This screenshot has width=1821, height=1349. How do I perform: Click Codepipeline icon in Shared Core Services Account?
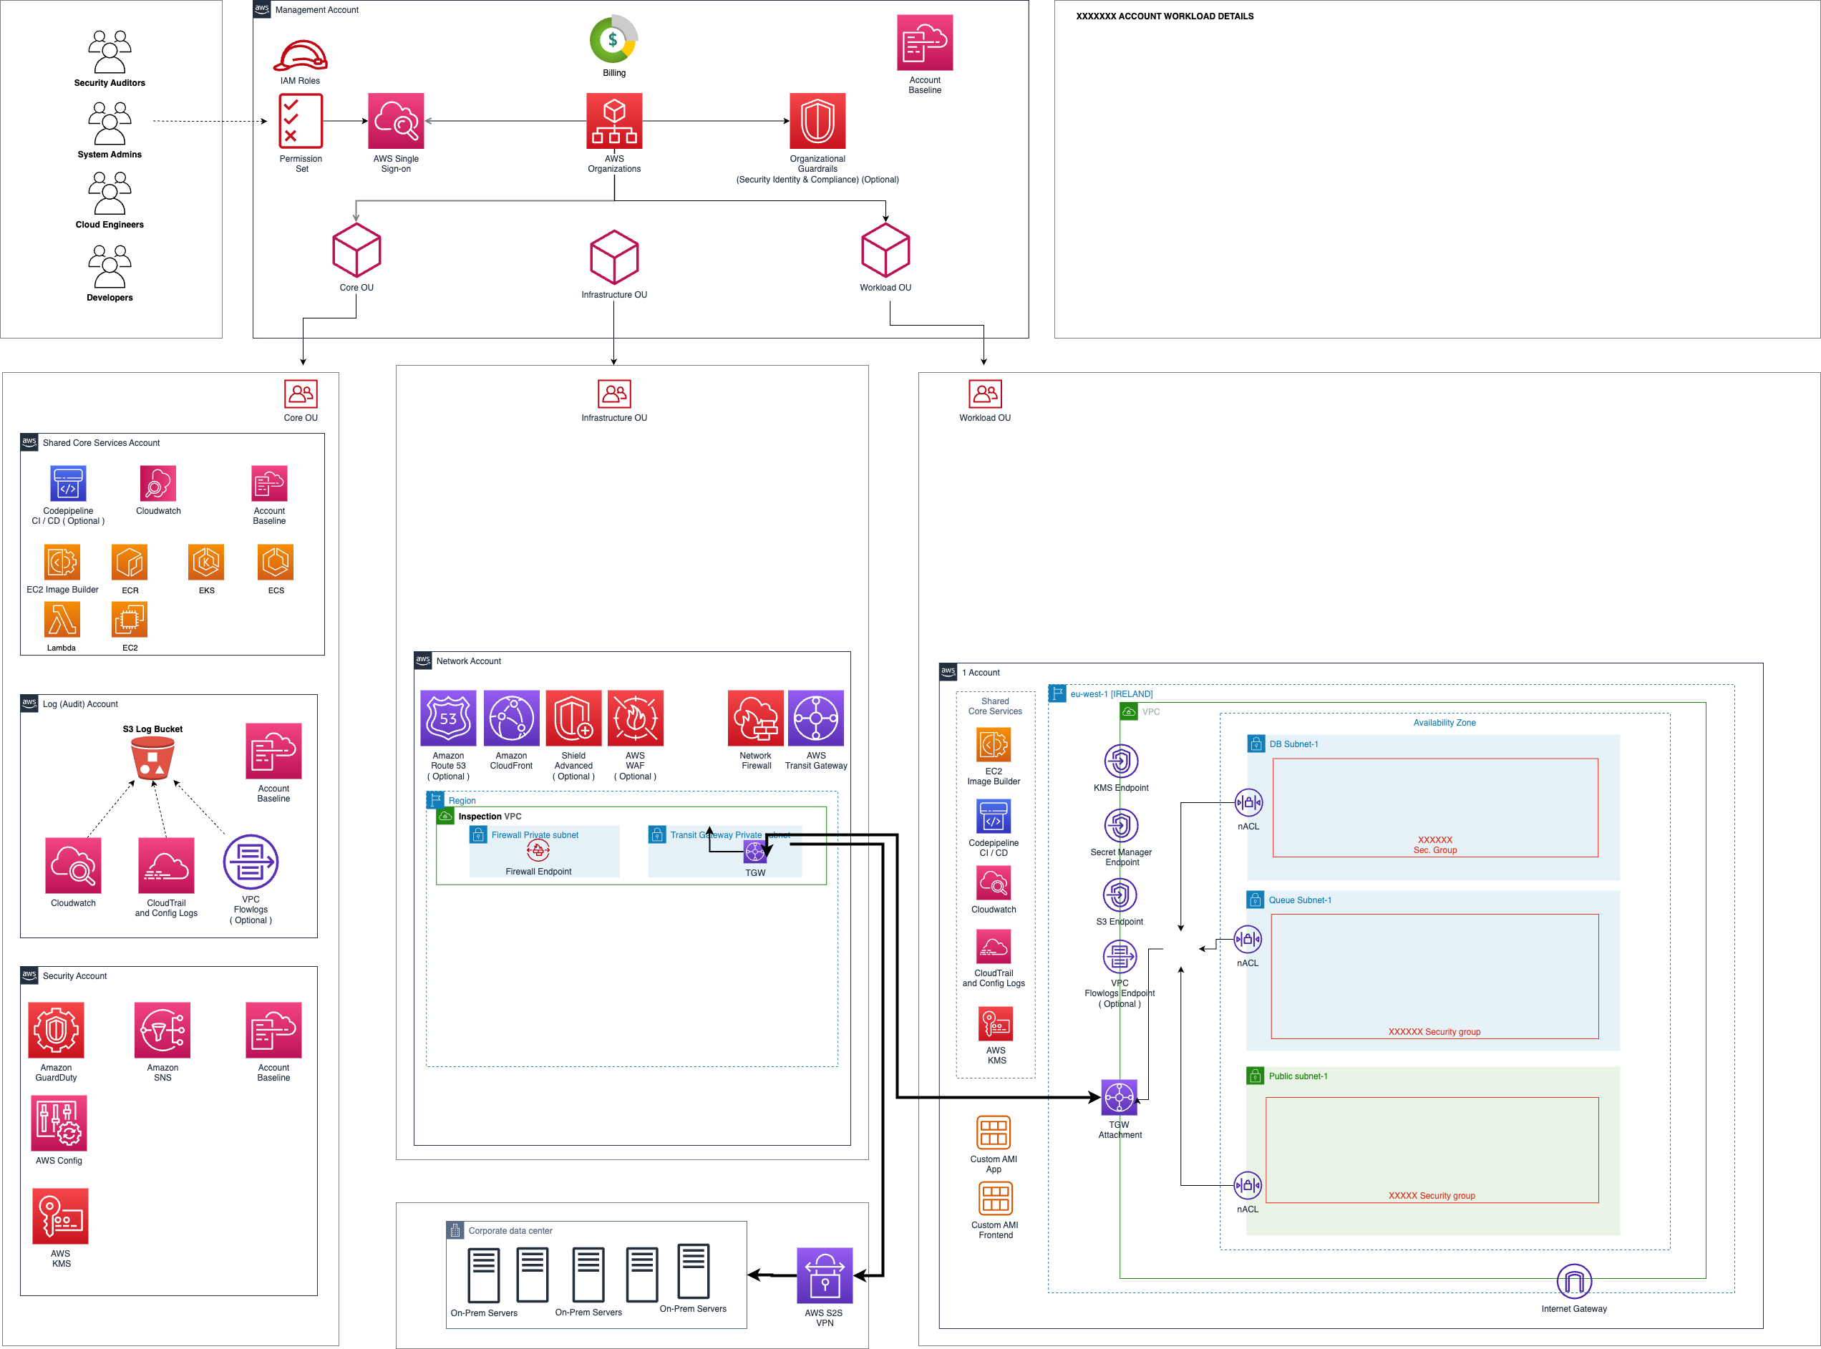[68, 483]
